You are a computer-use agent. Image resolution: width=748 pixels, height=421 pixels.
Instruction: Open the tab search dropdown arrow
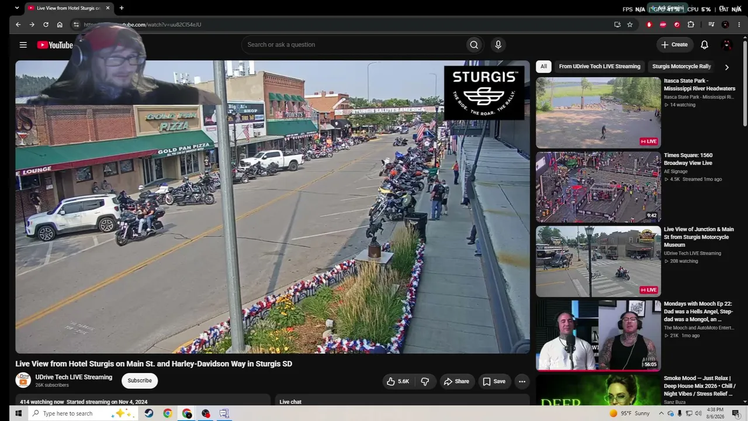pyautogui.click(x=16, y=8)
